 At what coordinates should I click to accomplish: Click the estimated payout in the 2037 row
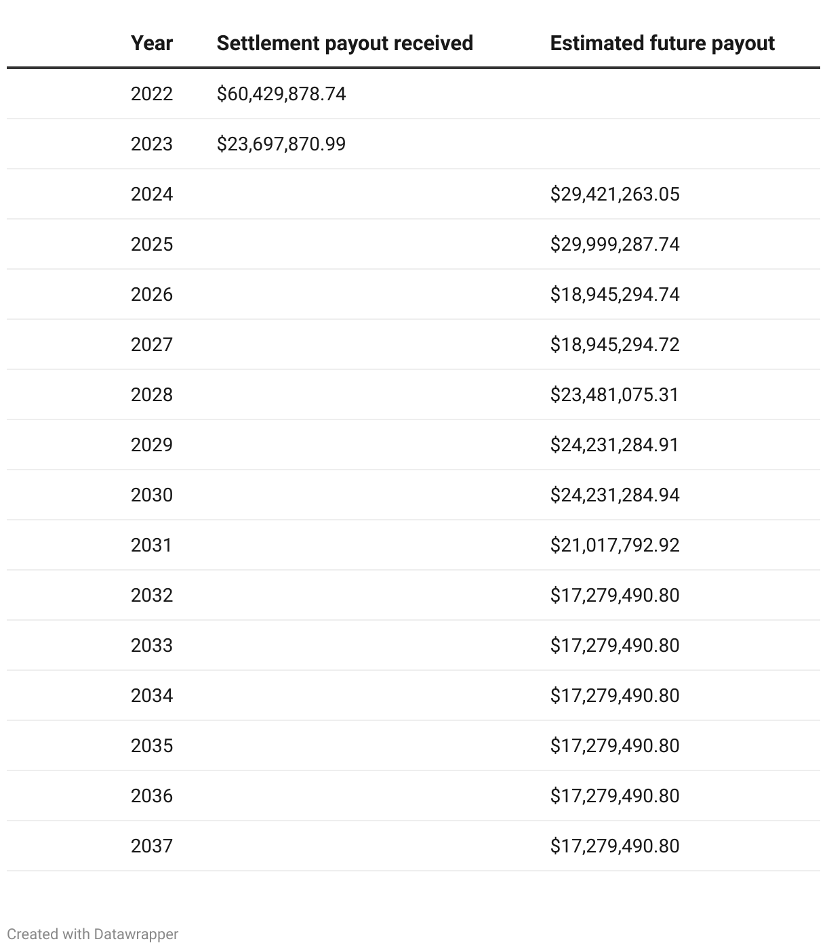[614, 846]
